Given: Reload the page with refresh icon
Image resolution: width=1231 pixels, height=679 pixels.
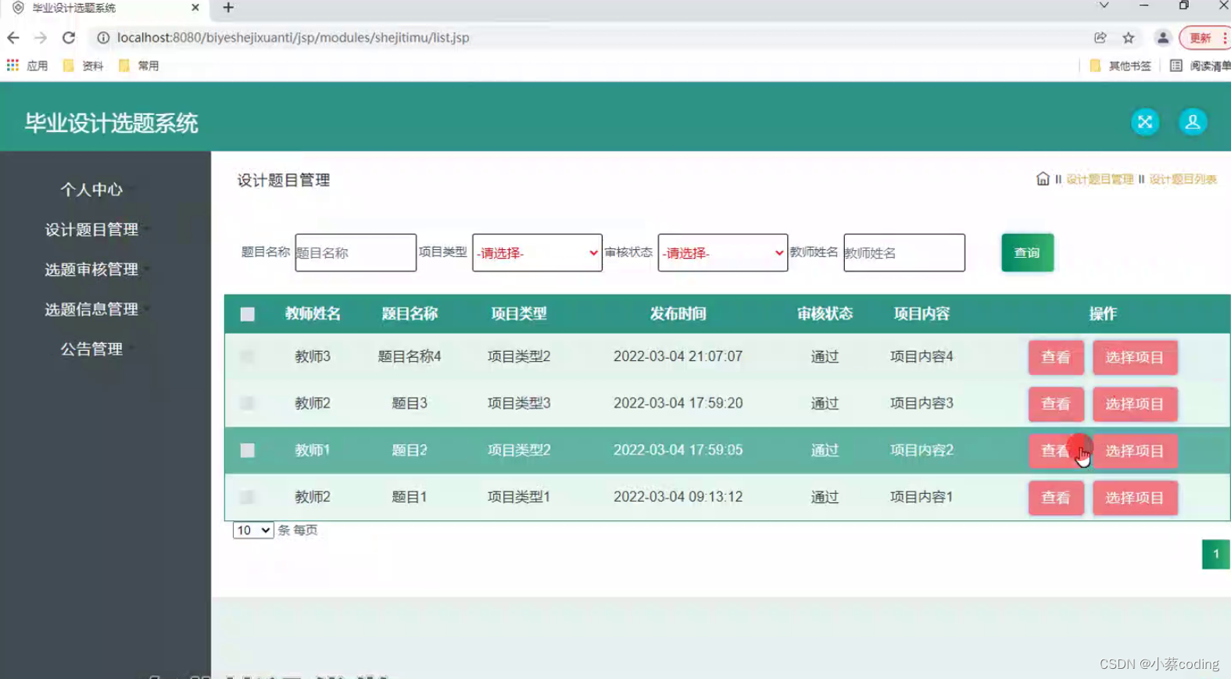Looking at the screenshot, I should point(69,38).
